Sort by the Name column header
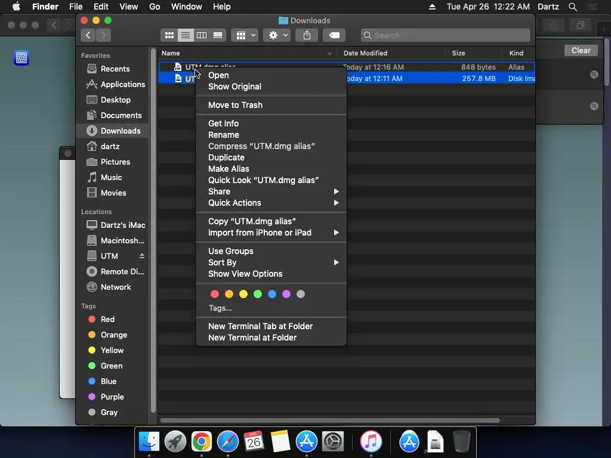The width and height of the screenshot is (611, 458). coord(248,53)
